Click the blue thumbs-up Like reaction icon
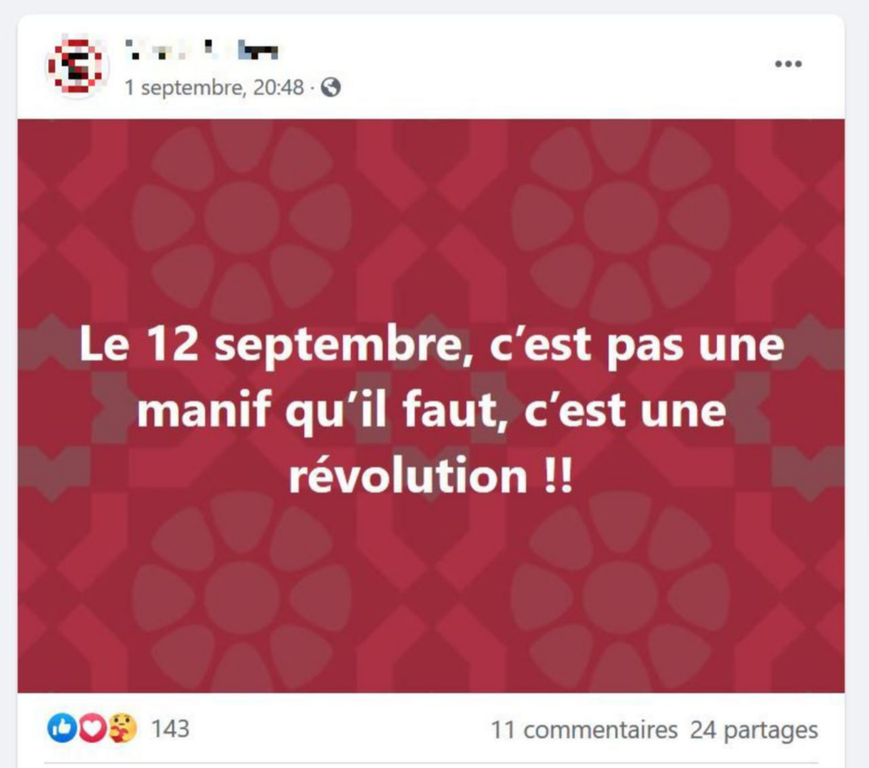The image size is (869, 768). 61,728
